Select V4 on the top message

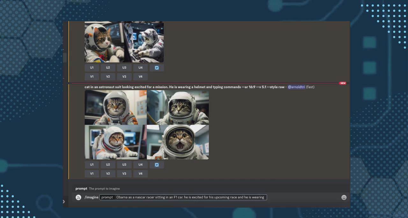tap(140, 76)
